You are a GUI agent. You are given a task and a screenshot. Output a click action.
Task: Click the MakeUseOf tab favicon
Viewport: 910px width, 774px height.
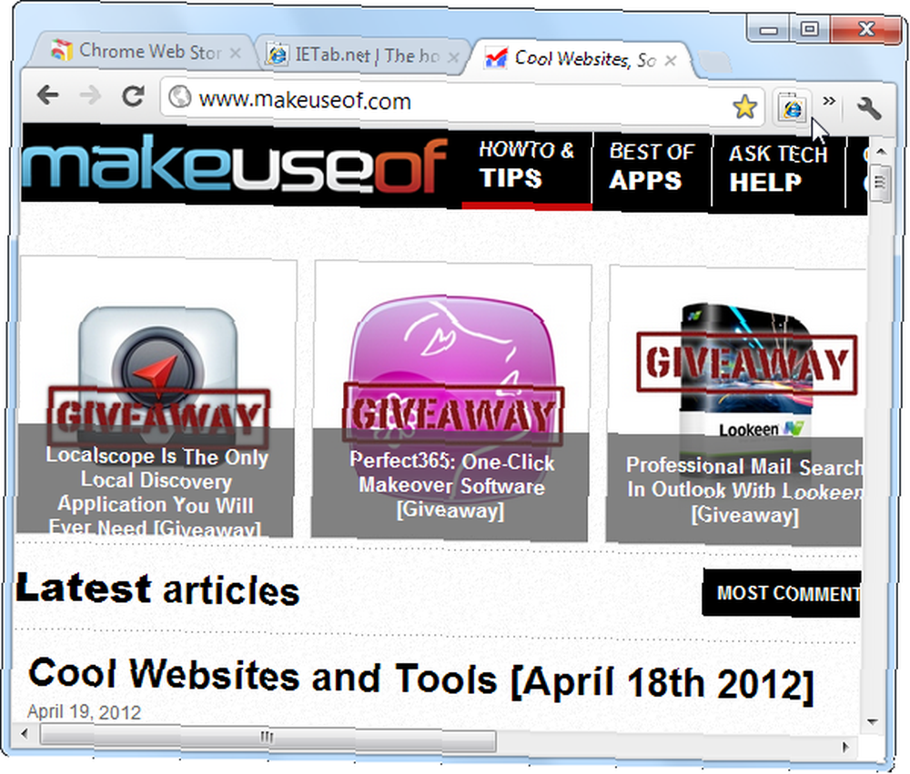[496, 57]
